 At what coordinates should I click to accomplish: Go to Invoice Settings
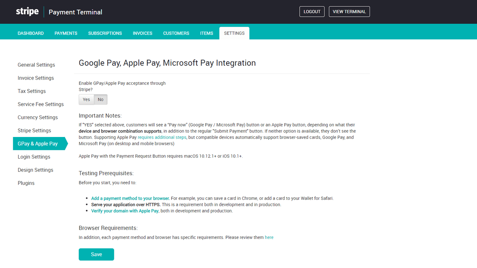pyautogui.click(x=36, y=78)
